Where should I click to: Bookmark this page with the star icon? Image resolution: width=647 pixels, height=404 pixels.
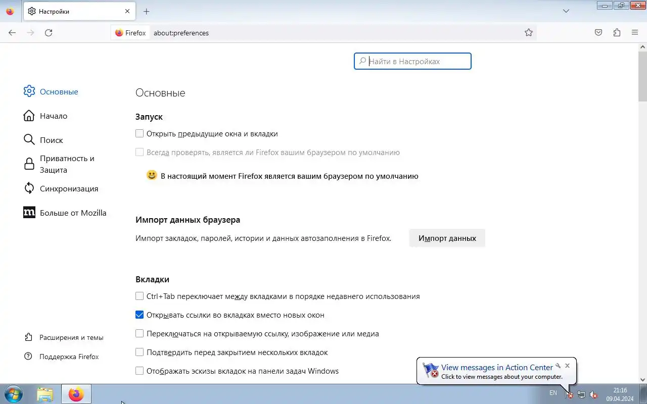click(529, 33)
